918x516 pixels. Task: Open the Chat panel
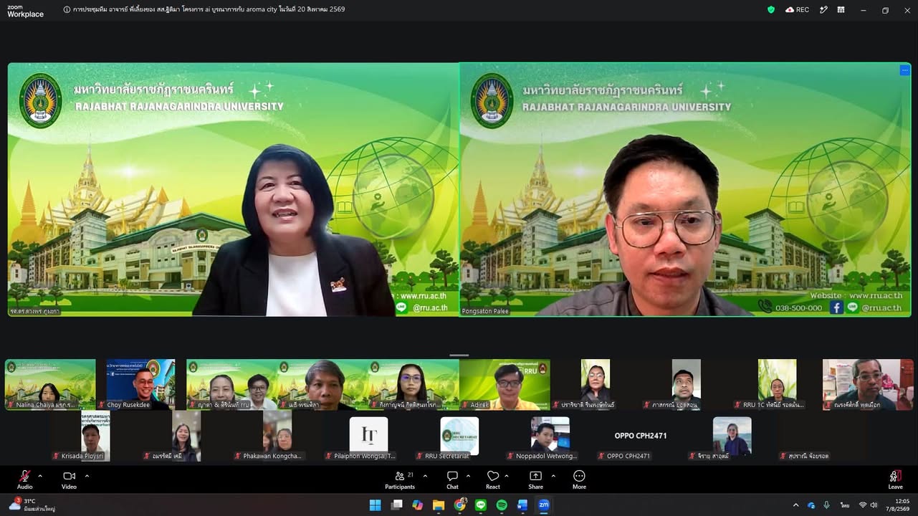(x=452, y=480)
